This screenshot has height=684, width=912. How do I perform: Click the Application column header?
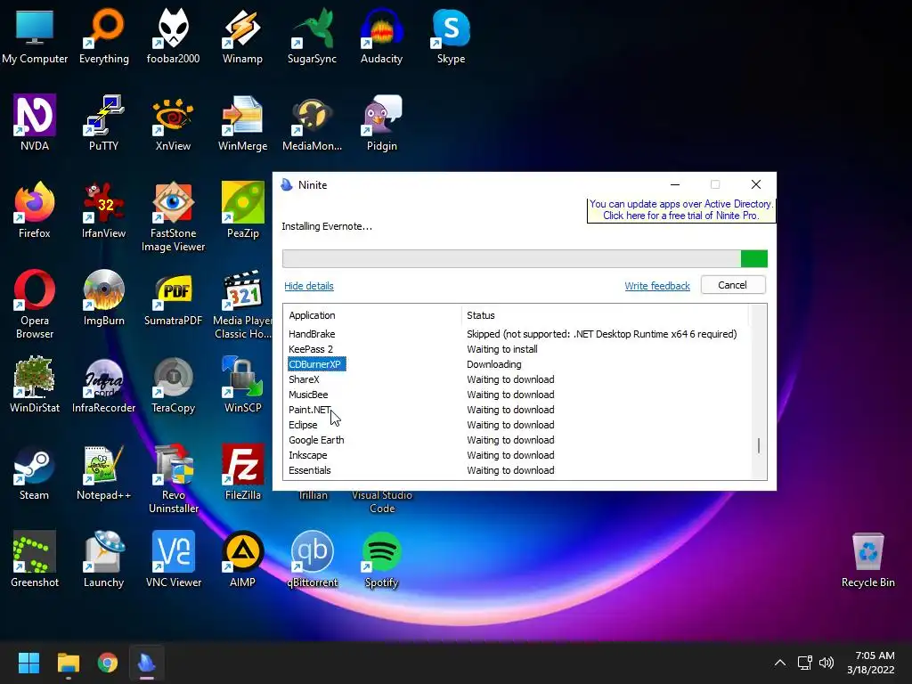(x=372, y=315)
